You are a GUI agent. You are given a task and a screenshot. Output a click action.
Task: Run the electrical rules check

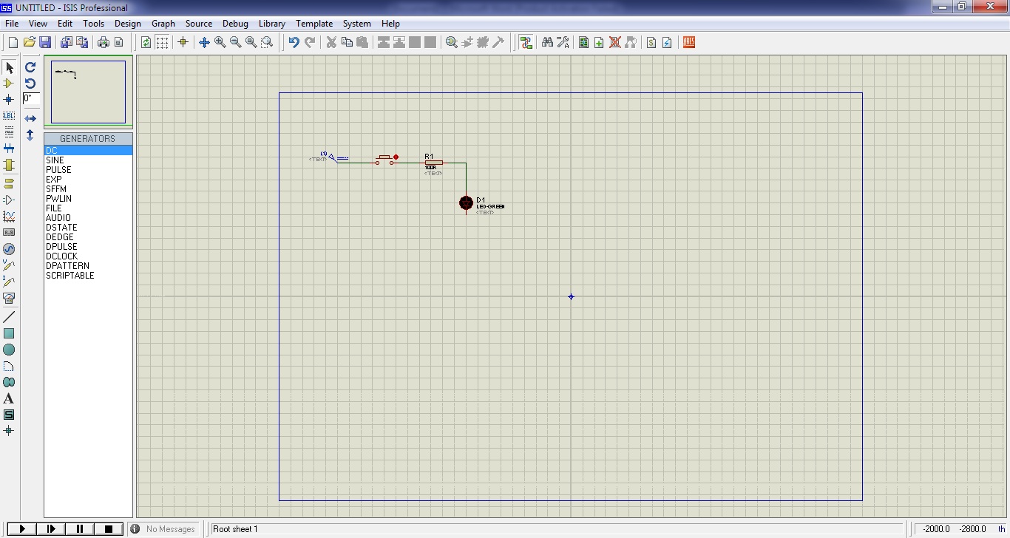[x=666, y=42]
